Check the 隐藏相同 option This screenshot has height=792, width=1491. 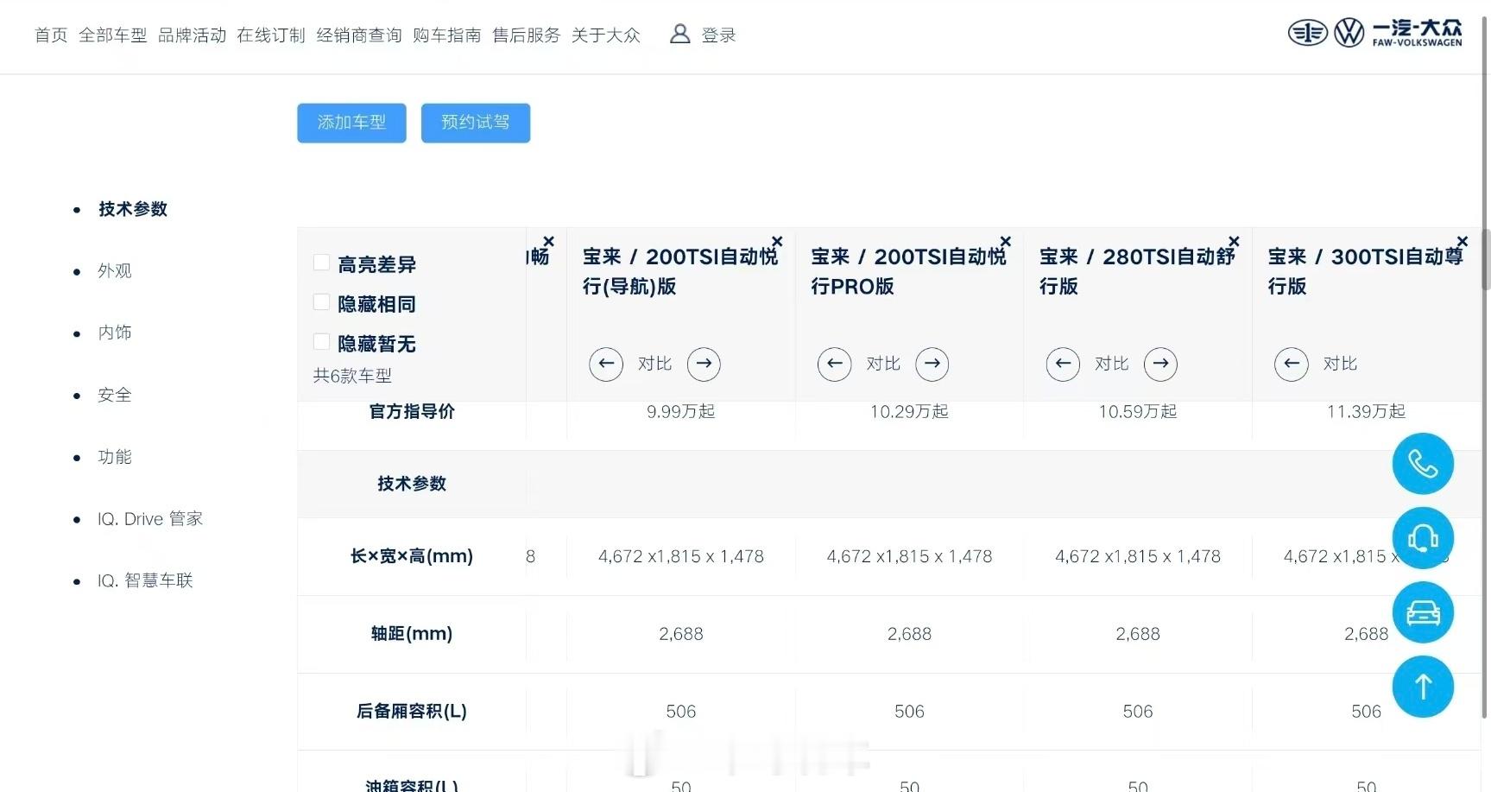(x=321, y=302)
